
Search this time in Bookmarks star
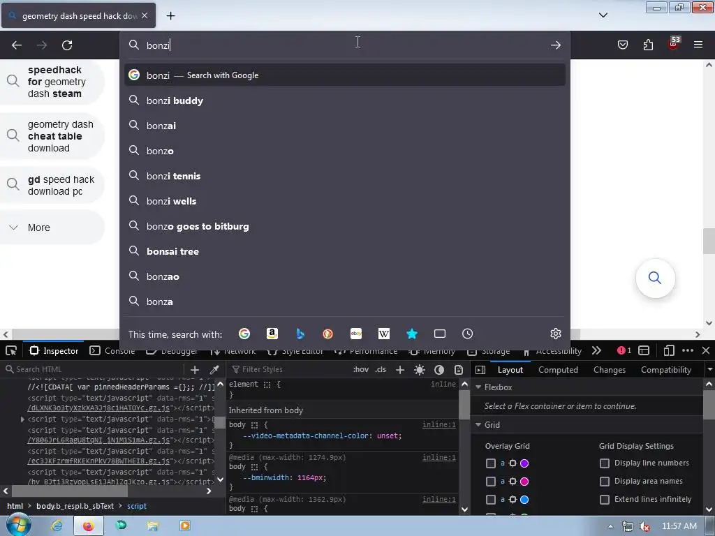coord(412,334)
